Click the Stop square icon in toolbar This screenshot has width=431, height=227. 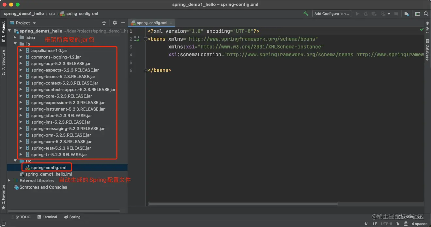click(396, 14)
